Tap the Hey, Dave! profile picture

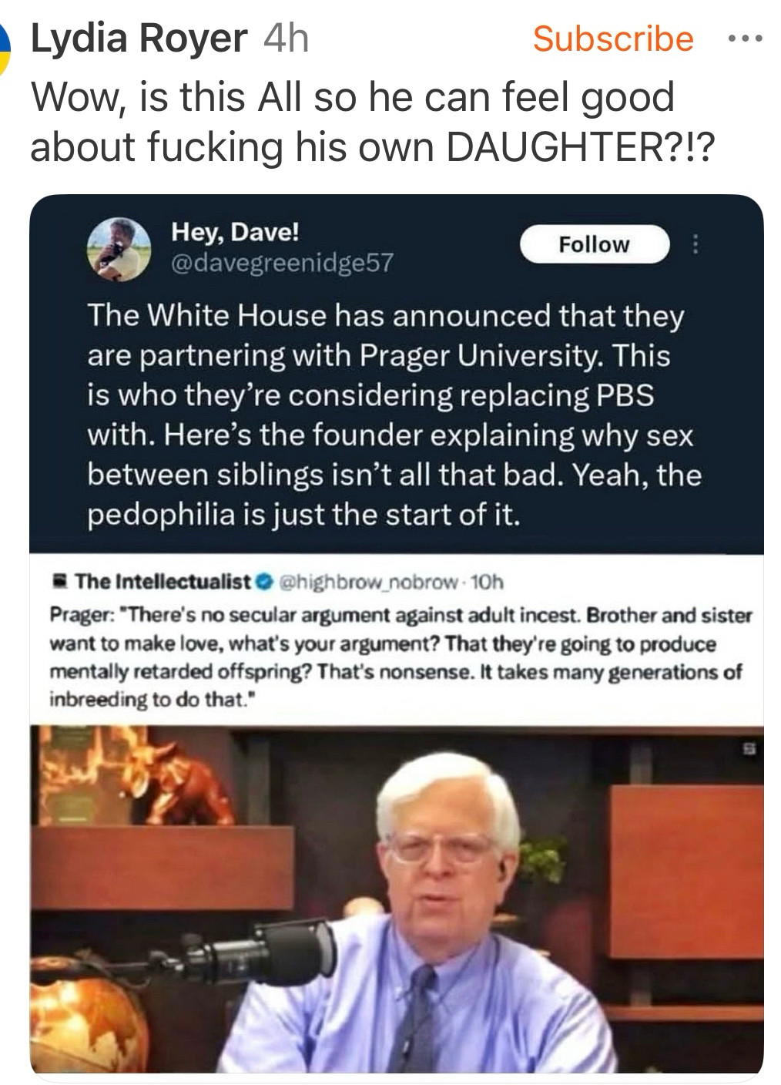(x=120, y=247)
